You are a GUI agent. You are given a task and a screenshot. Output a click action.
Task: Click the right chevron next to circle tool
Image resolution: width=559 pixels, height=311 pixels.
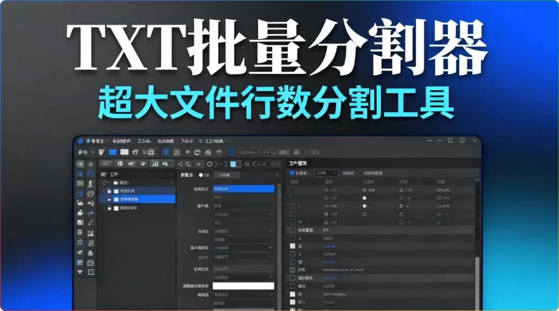tap(216, 164)
